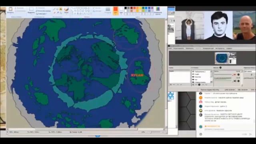Open Edit colors (Изменение цветов) rainbow icon
The height and width of the screenshot is (144, 256).
(x=158, y=9)
